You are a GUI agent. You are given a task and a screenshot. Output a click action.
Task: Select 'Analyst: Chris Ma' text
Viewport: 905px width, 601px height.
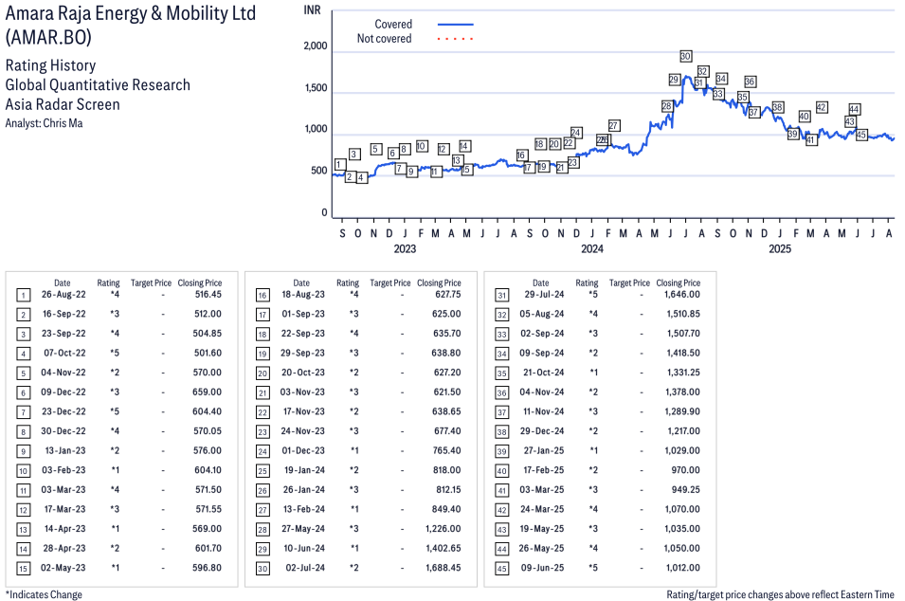(44, 123)
